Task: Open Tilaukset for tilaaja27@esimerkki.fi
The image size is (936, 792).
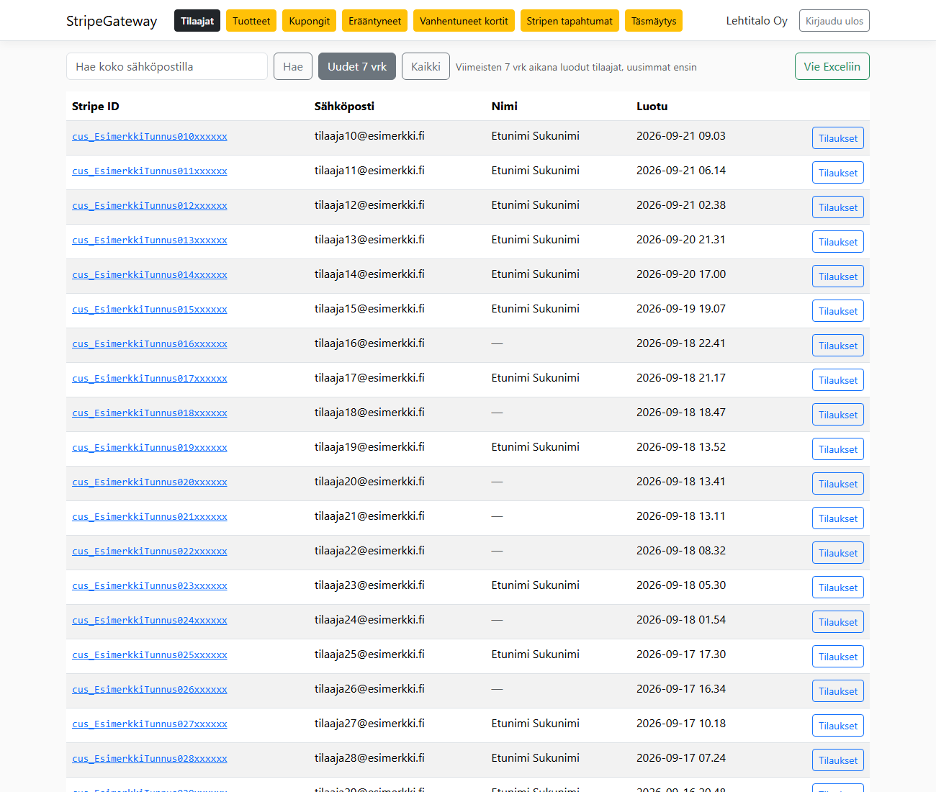Action: click(x=838, y=726)
